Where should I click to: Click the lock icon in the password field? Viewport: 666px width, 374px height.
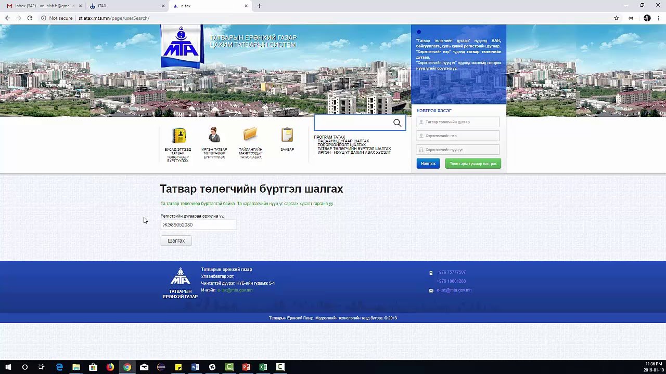(421, 150)
